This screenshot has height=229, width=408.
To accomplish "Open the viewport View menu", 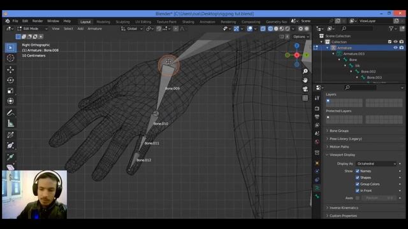I will pyautogui.click(x=55, y=29).
